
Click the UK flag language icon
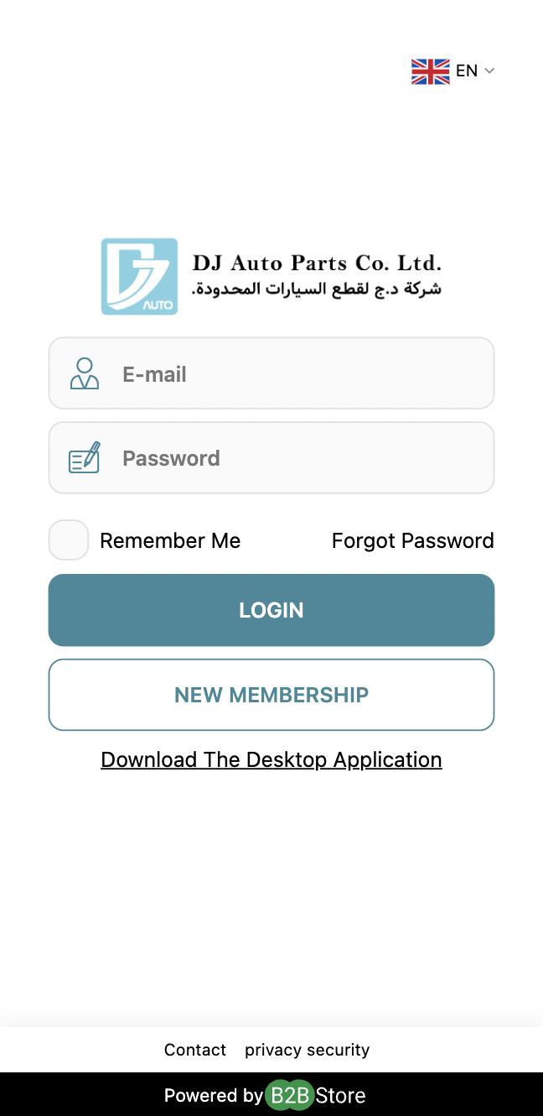pos(430,71)
